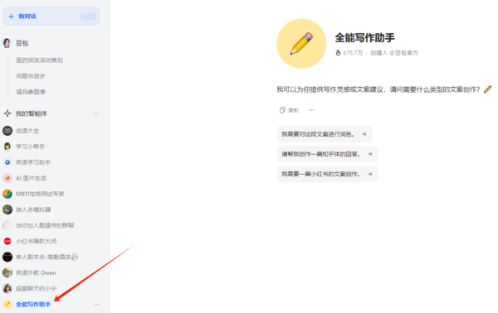Open more options dots beside 复制

coord(311,110)
